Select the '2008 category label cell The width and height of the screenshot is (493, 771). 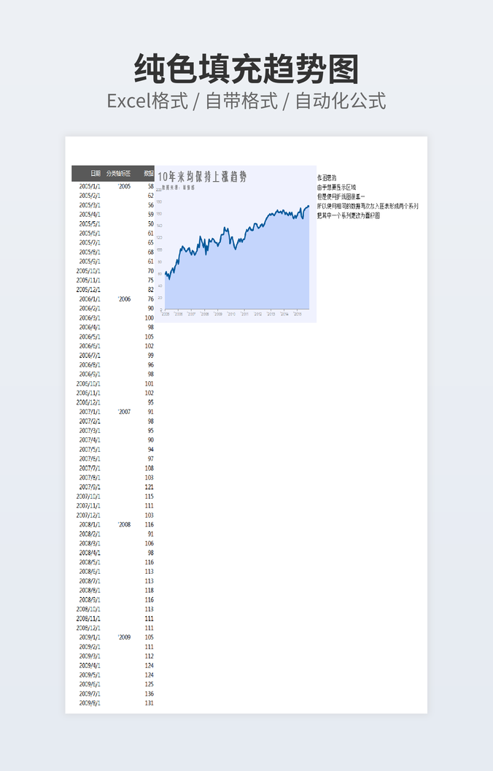coord(124,525)
